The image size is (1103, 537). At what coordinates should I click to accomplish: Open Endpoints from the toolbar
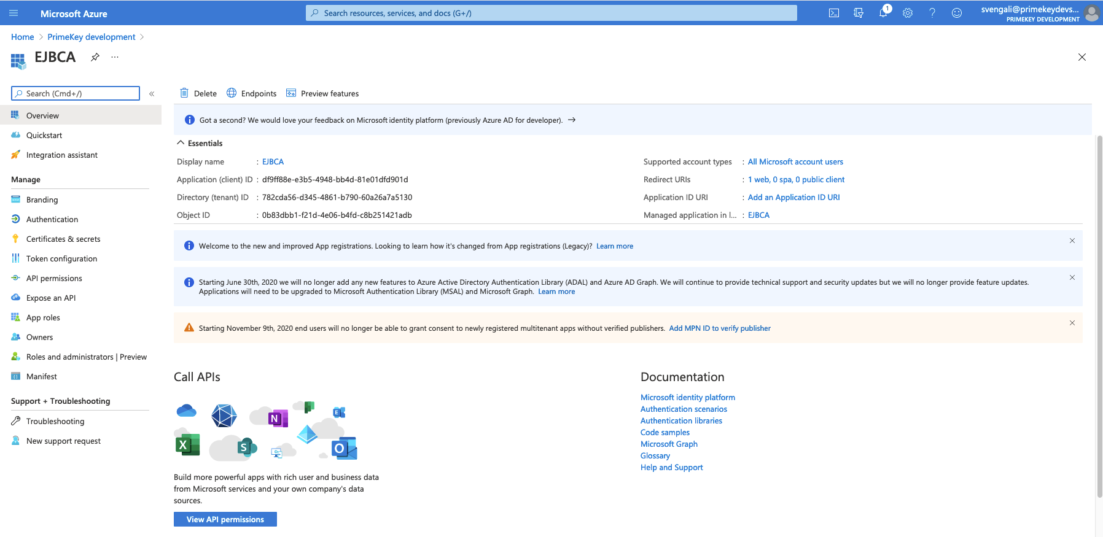pos(252,93)
